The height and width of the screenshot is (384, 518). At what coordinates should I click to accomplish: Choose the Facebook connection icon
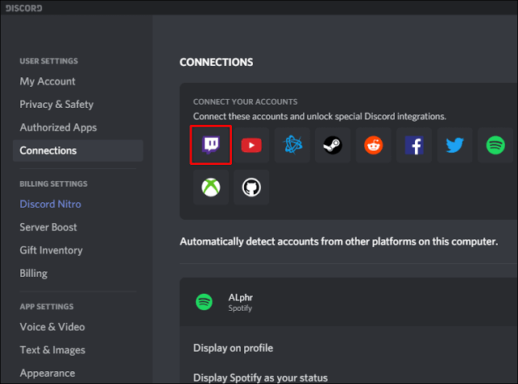pyautogui.click(x=414, y=146)
